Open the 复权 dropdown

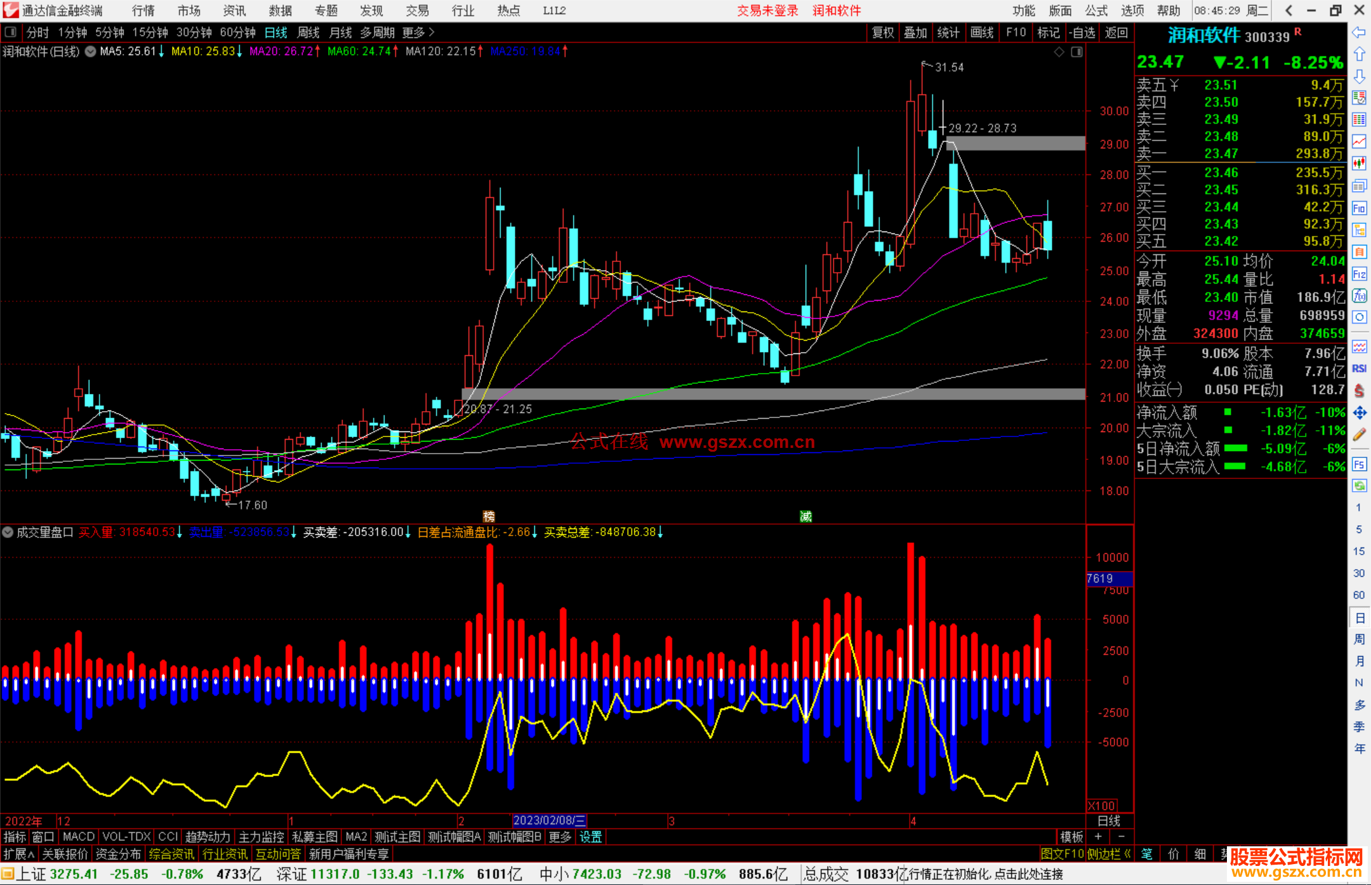point(883,32)
